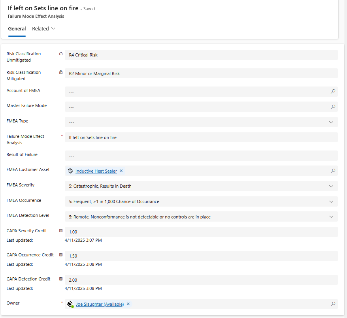
Task: Open Joe Slaughter owner record link
Action: (x=100, y=304)
